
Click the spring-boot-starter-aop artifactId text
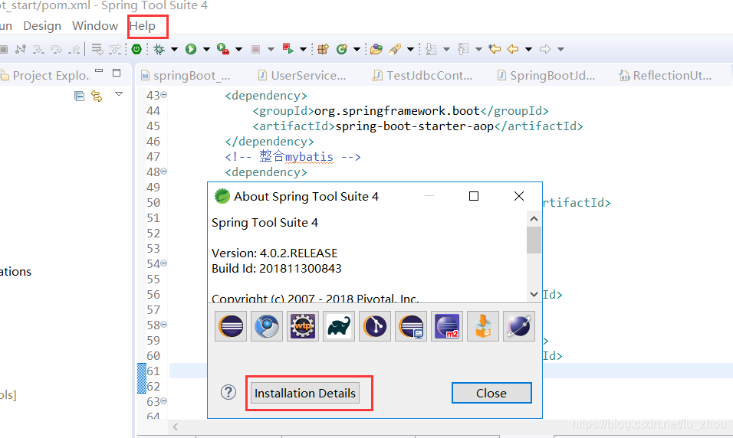[414, 126]
